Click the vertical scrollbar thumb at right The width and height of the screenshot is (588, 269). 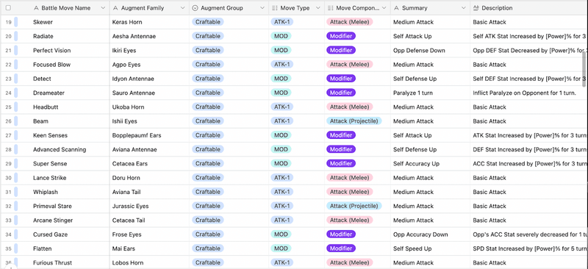[584, 69]
